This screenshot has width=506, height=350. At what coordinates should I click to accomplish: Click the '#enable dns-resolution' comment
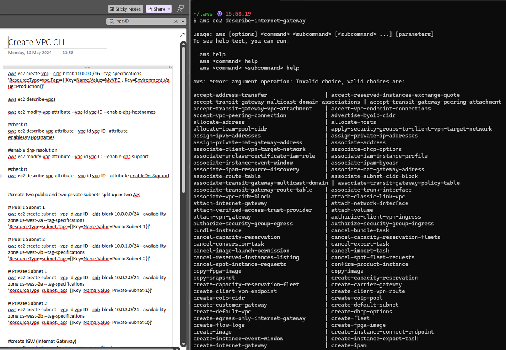point(32,150)
